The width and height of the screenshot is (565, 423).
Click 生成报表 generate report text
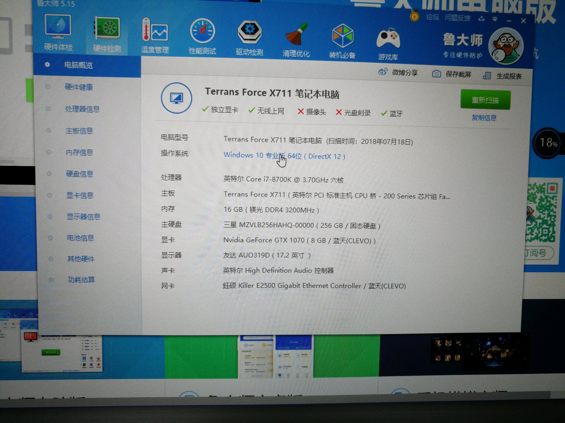(509, 76)
